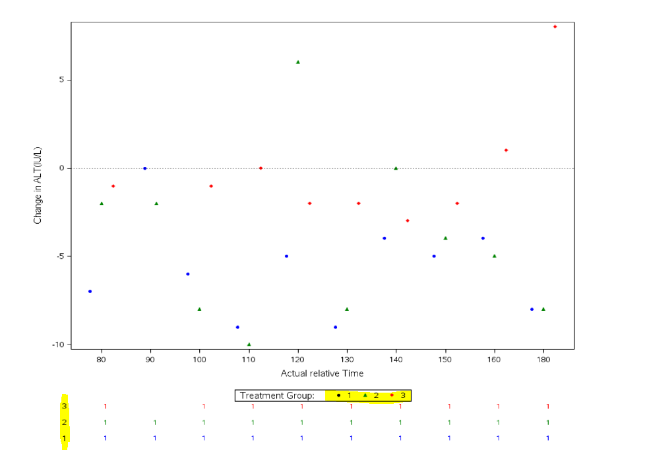Screen dimensions: 647x456
Task: Click the 'Treatment Group:' legend label
Action: [x=277, y=396]
